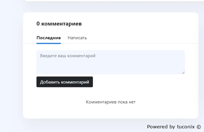Click the blue underline beneath Последние
The width and height of the screenshot is (204, 132).
(x=49, y=43)
